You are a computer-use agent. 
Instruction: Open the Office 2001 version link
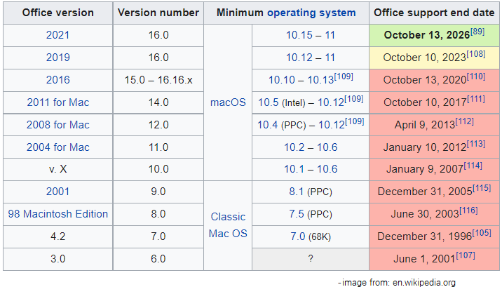tap(57, 191)
